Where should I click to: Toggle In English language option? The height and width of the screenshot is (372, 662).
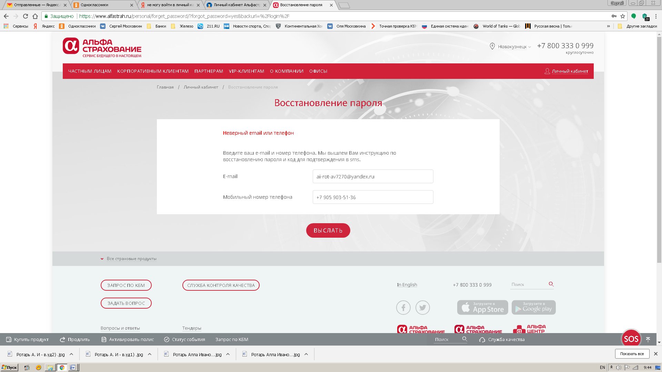click(x=407, y=285)
